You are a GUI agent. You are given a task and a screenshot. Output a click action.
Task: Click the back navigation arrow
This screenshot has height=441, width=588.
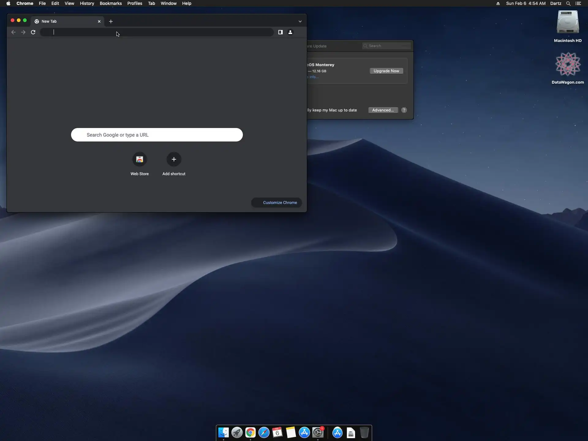coord(13,32)
